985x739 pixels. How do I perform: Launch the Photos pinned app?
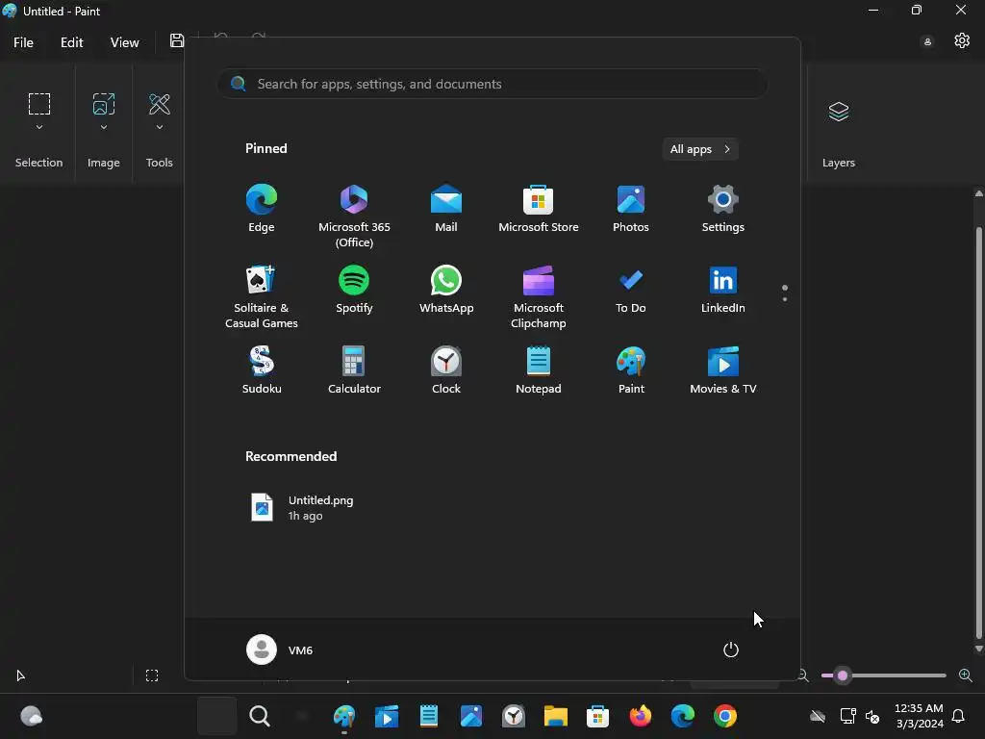631,209
